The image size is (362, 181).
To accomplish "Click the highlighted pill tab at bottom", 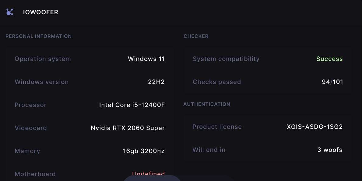I will [152, 178].
